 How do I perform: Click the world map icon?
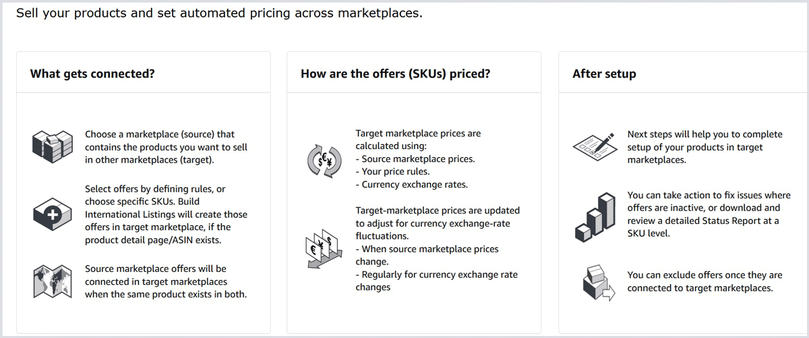click(x=52, y=281)
